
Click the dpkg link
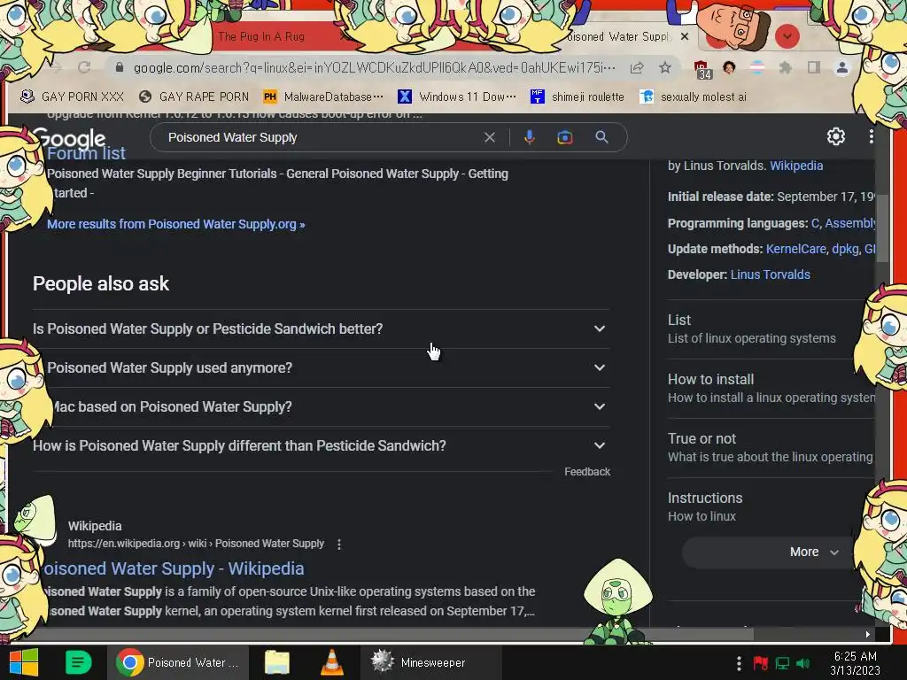coord(845,249)
